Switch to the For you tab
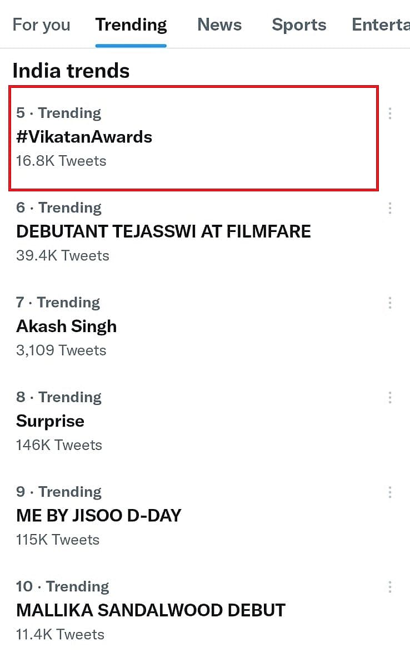The height and width of the screenshot is (662, 410). [x=41, y=25]
